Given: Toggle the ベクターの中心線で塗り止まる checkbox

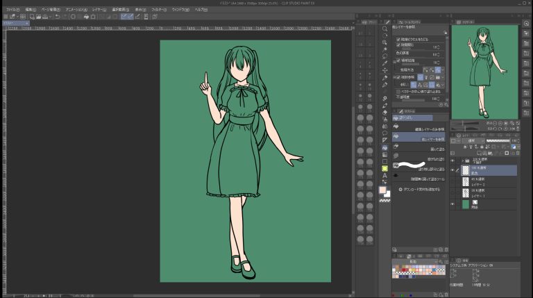Looking at the screenshot, I should (398, 91).
